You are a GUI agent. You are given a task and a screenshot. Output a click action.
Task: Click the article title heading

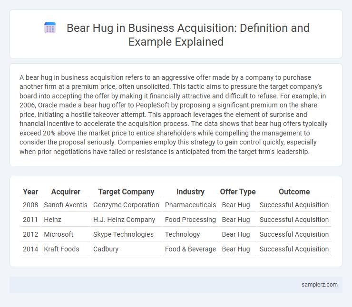pos(188,35)
